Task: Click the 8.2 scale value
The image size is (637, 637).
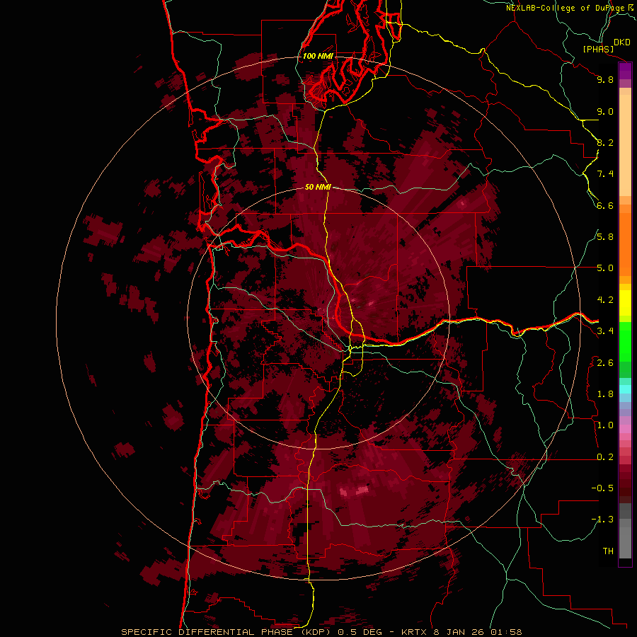Action: coord(605,142)
